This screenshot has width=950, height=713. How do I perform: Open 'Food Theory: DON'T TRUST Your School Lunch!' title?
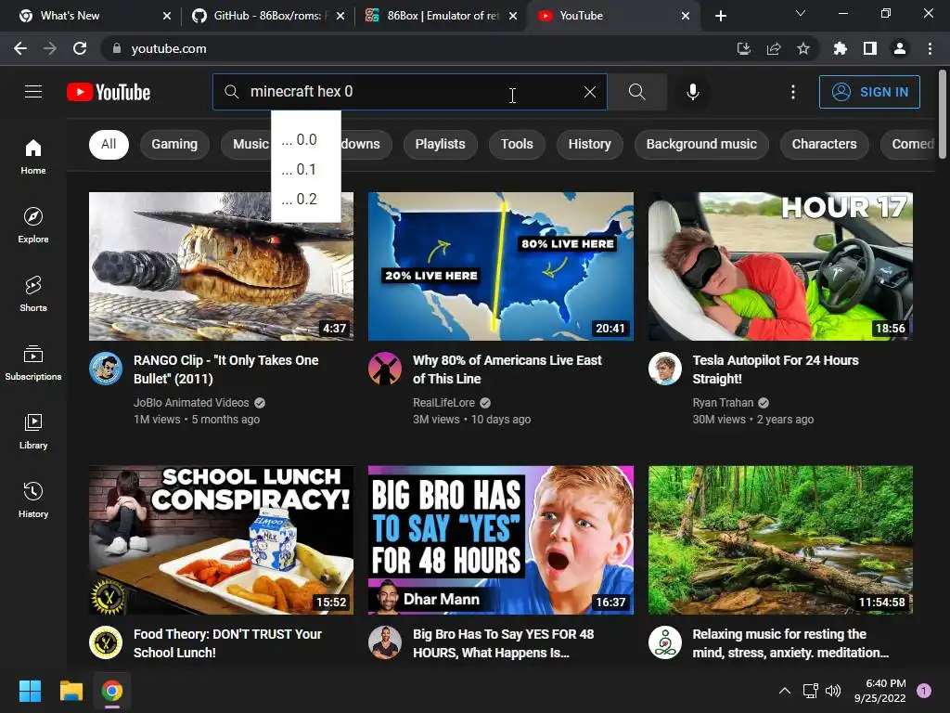click(x=227, y=643)
